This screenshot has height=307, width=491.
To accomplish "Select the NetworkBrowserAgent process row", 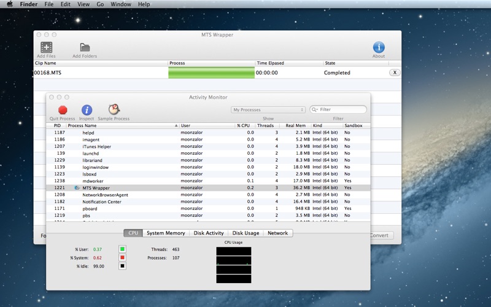I will tap(208, 195).
